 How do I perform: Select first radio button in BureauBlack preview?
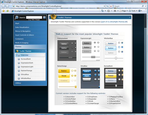click(119, 70)
